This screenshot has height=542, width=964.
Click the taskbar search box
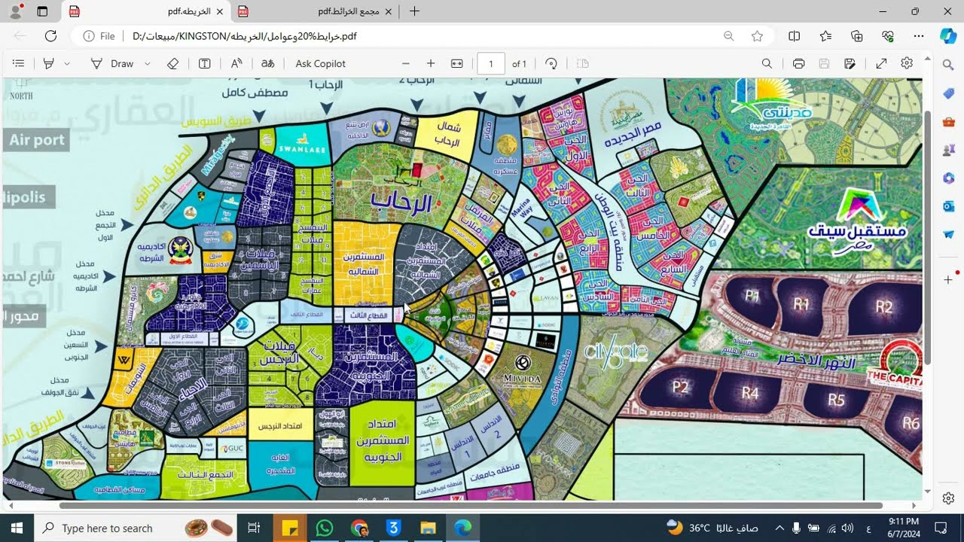(136, 528)
